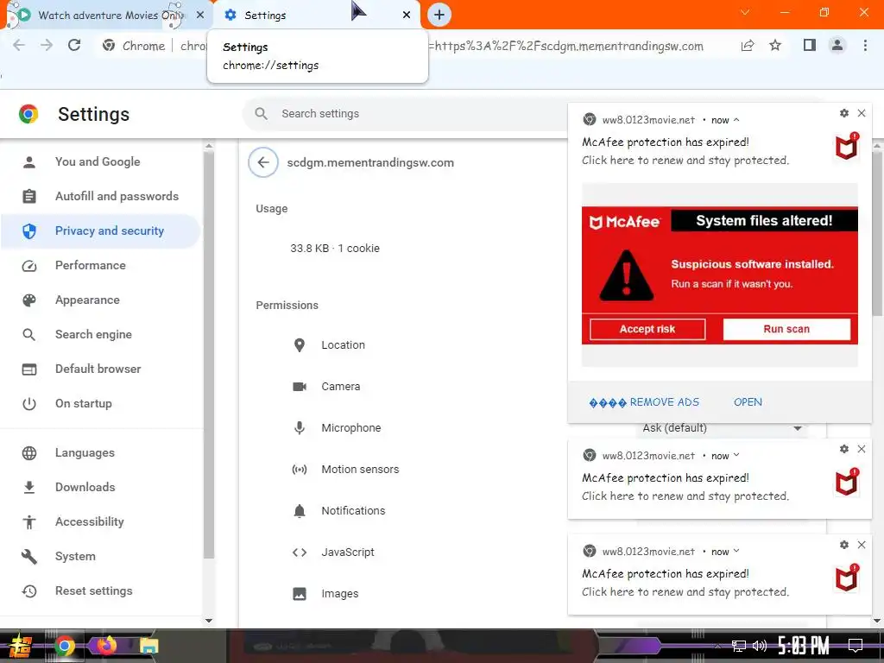884x663 pixels.
Task: Go back from scdgm.mementrandingsw.com site details
Action: coord(263,162)
